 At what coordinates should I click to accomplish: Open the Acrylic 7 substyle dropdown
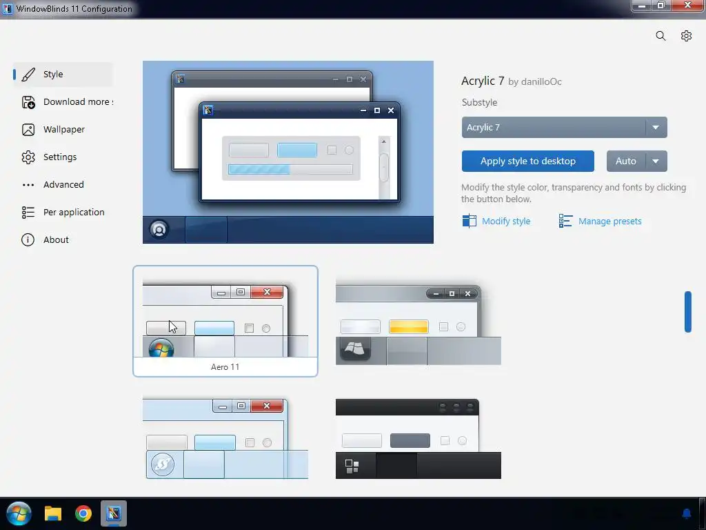[564, 128]
